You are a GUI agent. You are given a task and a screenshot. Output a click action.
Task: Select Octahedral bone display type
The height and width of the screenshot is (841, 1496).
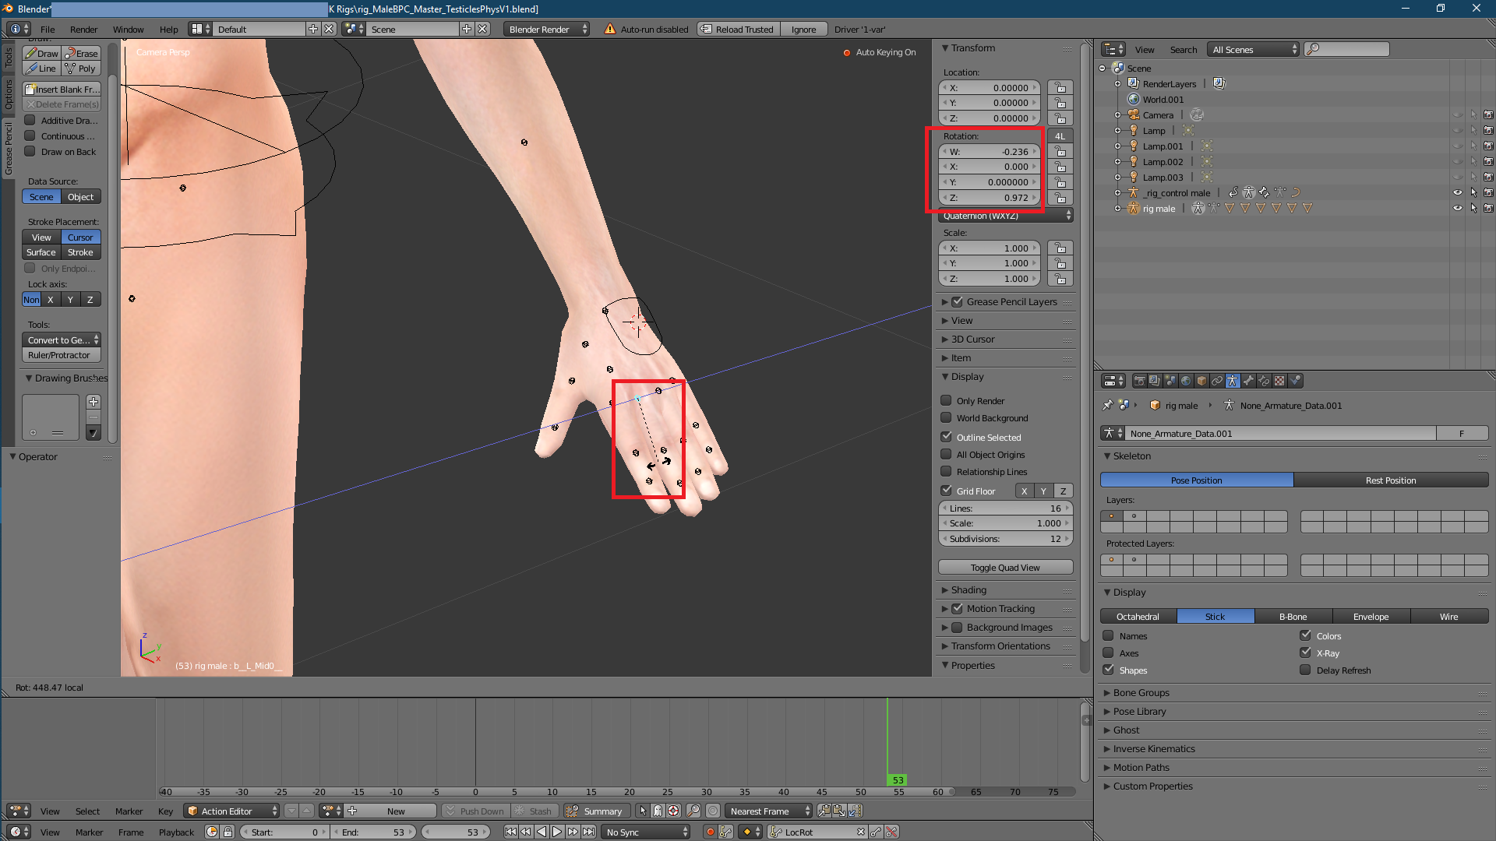point(1138,616)
